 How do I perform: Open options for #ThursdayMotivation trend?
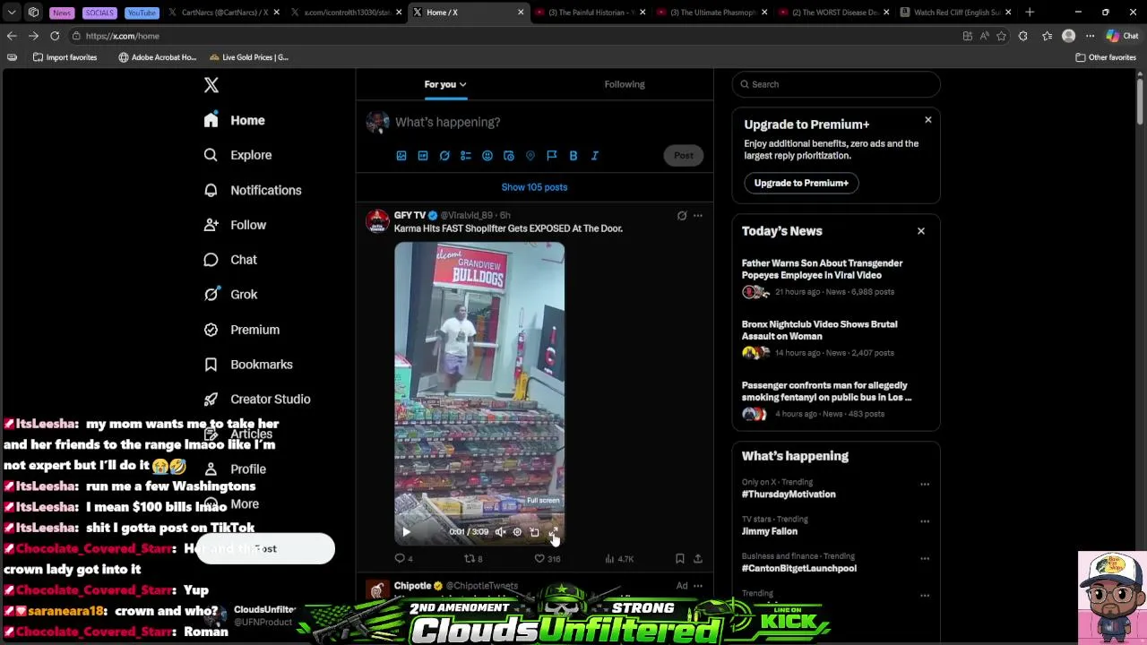[x=925, y=485]
